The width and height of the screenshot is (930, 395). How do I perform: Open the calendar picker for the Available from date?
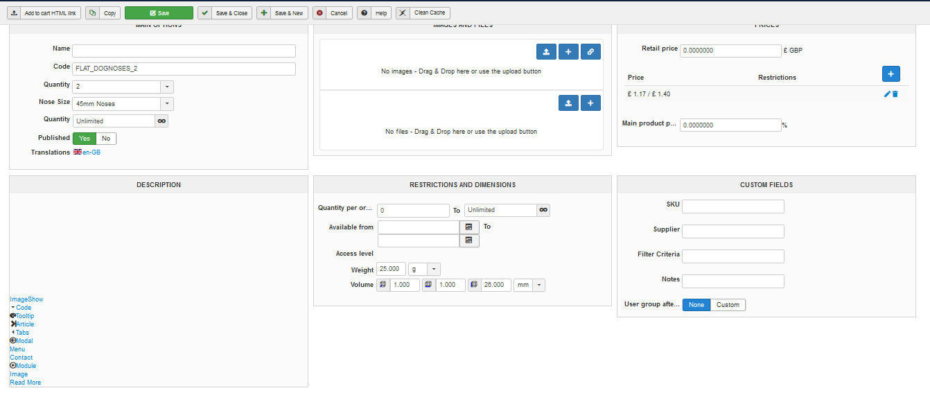[469, 227]
